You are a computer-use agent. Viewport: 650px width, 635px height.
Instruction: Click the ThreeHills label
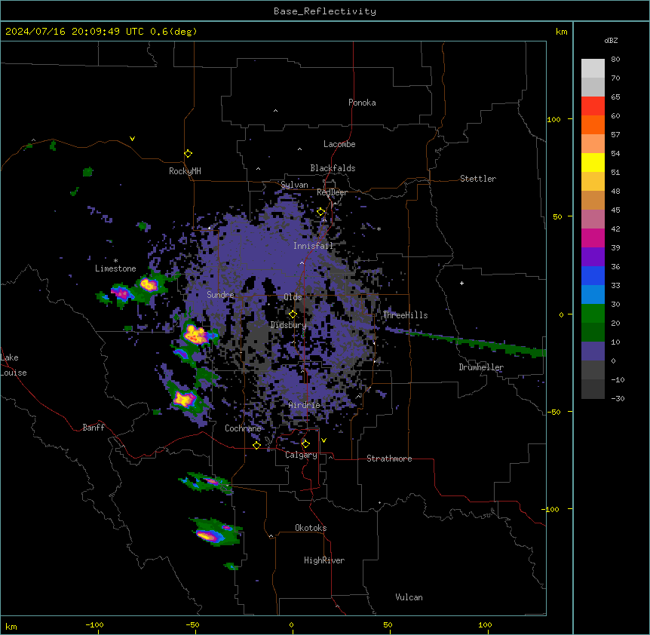405,315
